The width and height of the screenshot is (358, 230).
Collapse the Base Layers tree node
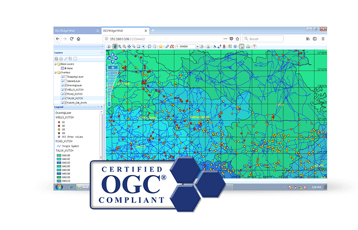pyautogui.click(x=55, y=64)
